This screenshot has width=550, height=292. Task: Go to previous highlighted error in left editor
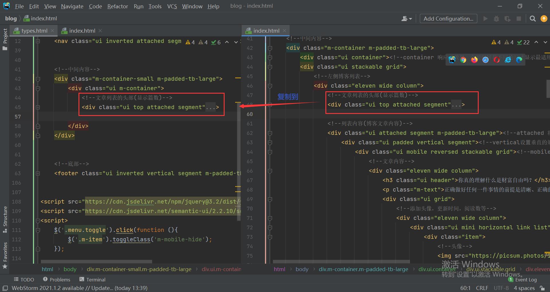[227, 42]
